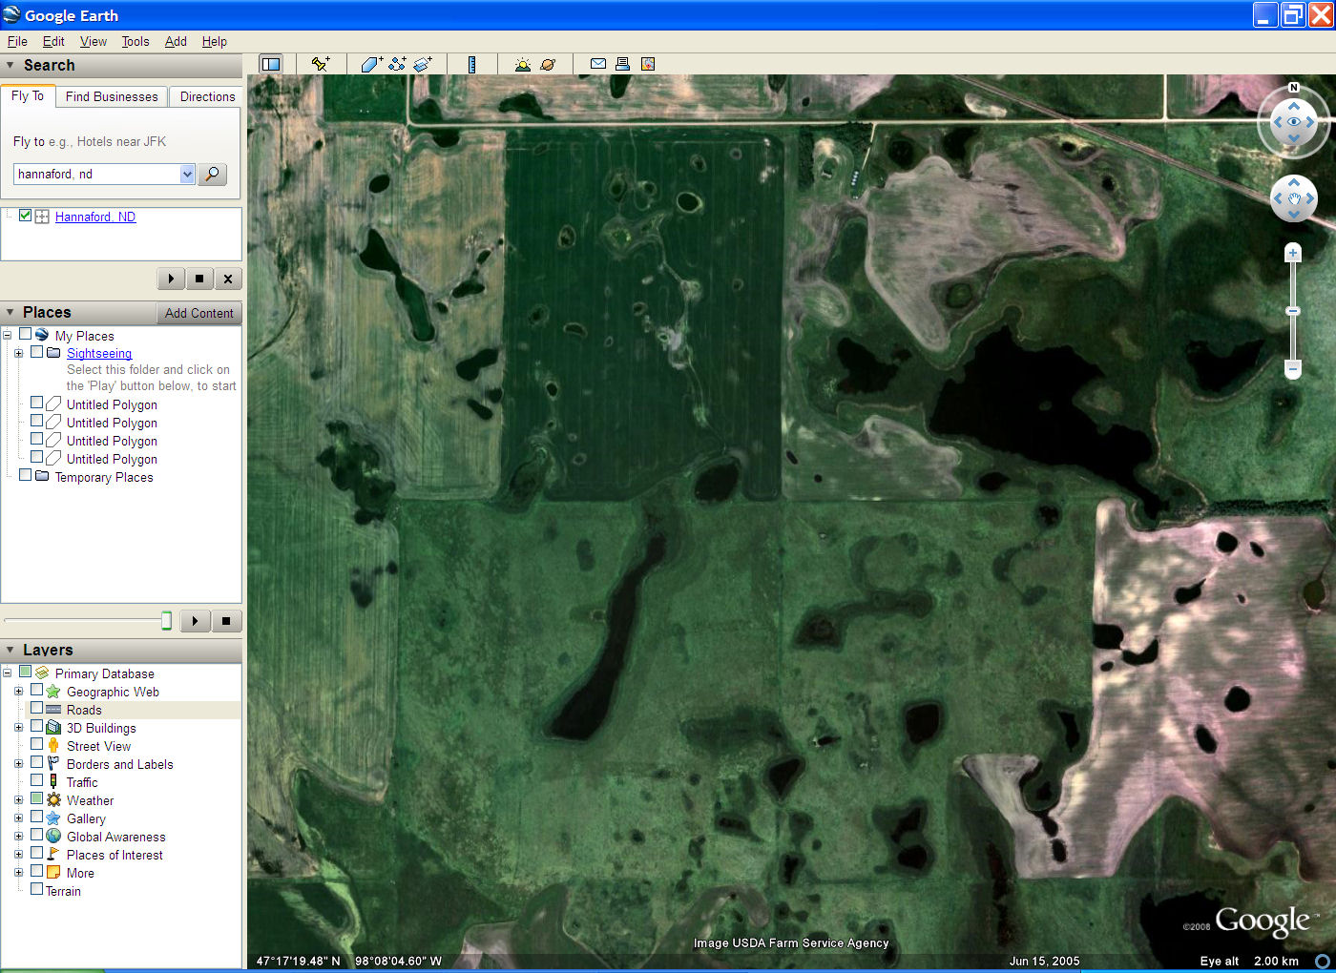
Task: Collapse the Primary Database tree
Action: [x=7, y=673]
